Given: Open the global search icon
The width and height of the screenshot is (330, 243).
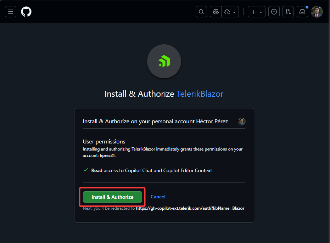Looking at the screenshot, I should tap(201, 12).
